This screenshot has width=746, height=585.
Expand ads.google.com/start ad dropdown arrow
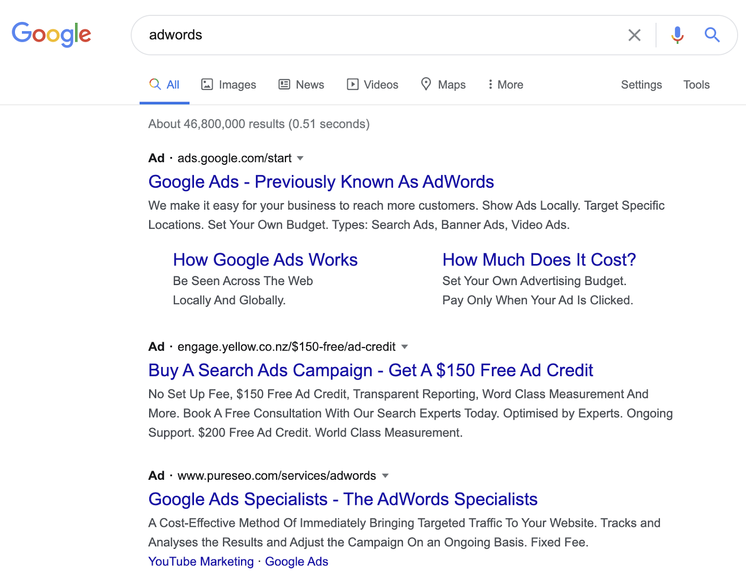tap(300, 158)
